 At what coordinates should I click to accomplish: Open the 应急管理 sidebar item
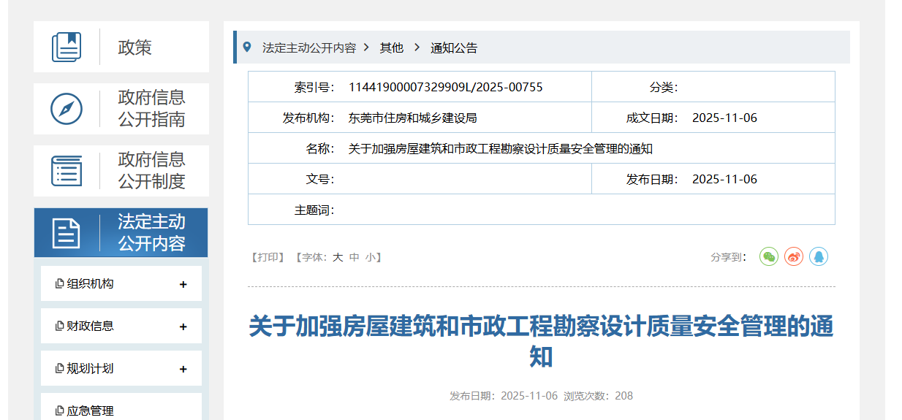[x=90, y=411]
